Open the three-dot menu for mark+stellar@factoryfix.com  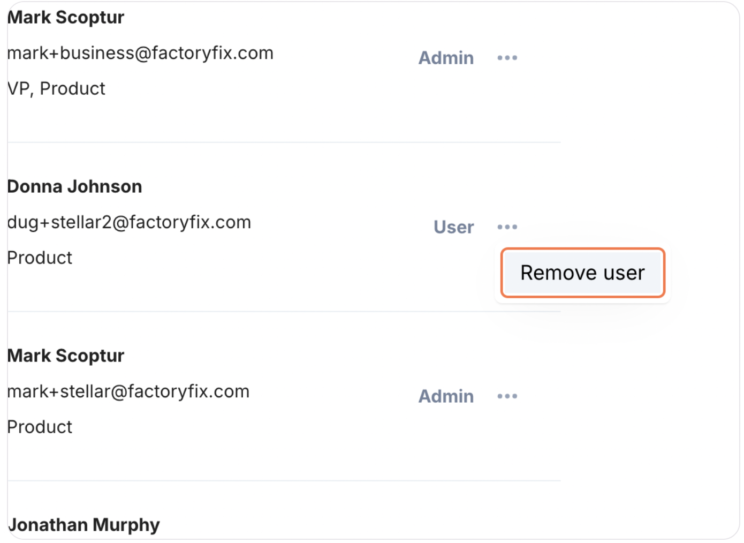pos(507,396)
